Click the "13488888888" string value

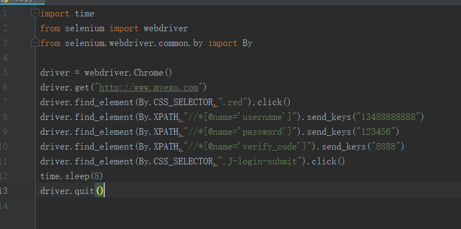tap(388, 117)
